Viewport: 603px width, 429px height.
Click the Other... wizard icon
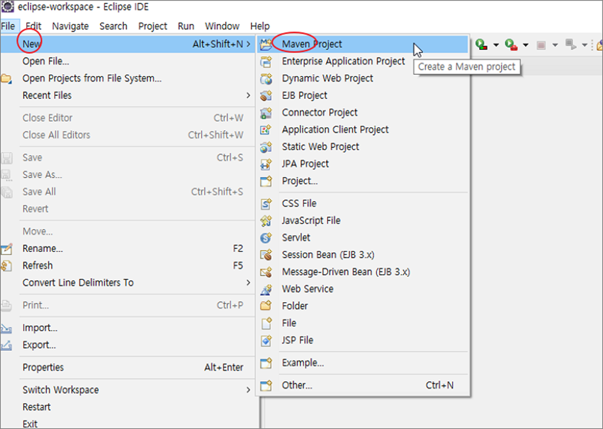[266, 386]
